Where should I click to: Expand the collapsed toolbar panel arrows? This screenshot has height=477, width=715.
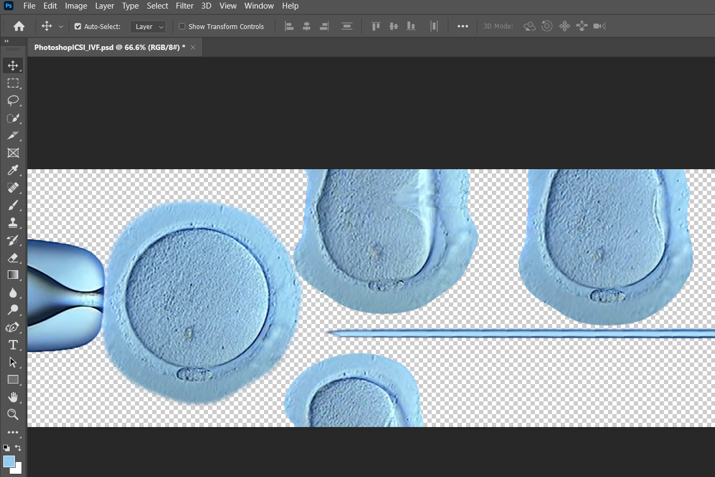(6, 41)
